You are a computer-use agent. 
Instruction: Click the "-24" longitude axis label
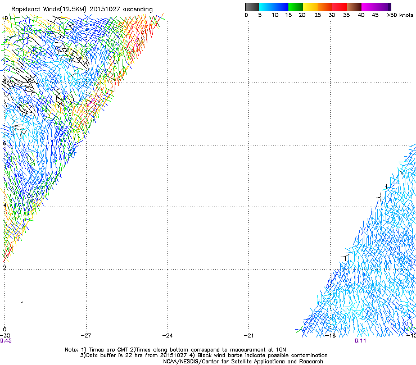tap(168, 336)
